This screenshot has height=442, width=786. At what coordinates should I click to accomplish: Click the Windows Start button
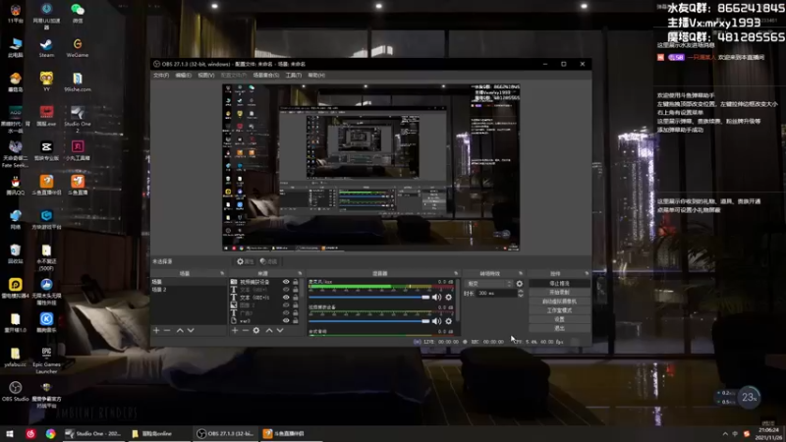(10, 434)
